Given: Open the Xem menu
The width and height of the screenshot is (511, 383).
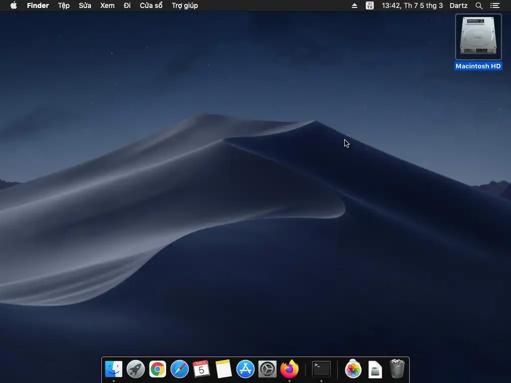Looking at the screenshot, I should click(x=107, y=5).
